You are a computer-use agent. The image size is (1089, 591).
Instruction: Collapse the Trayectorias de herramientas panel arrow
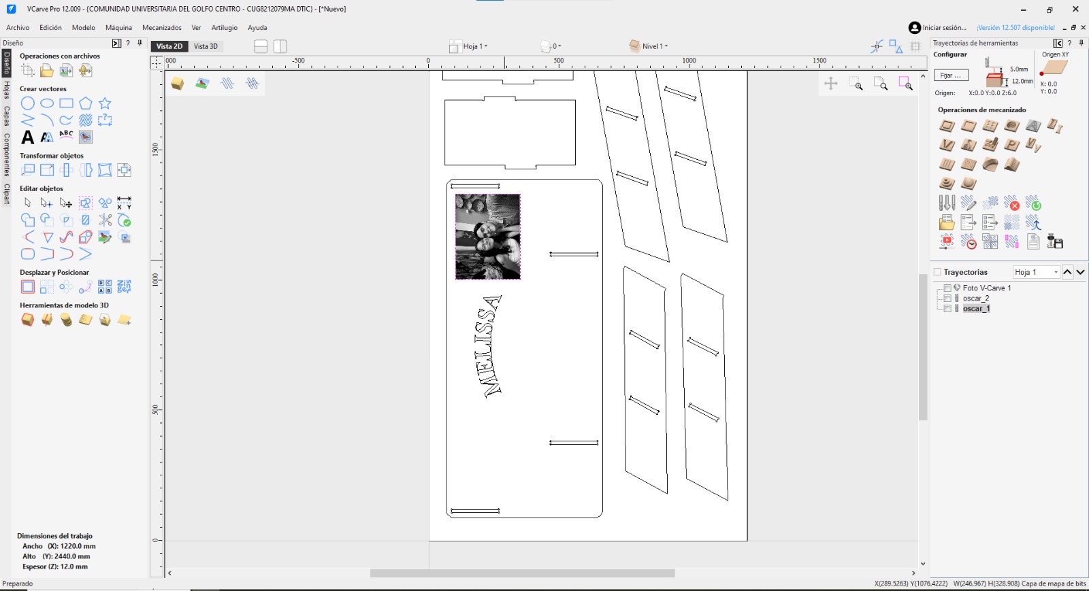click(1058, 43)
